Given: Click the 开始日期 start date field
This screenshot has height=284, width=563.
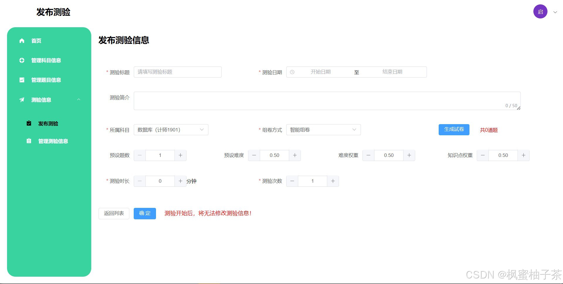Looking at the screenshot, I should tap(320, 72).
